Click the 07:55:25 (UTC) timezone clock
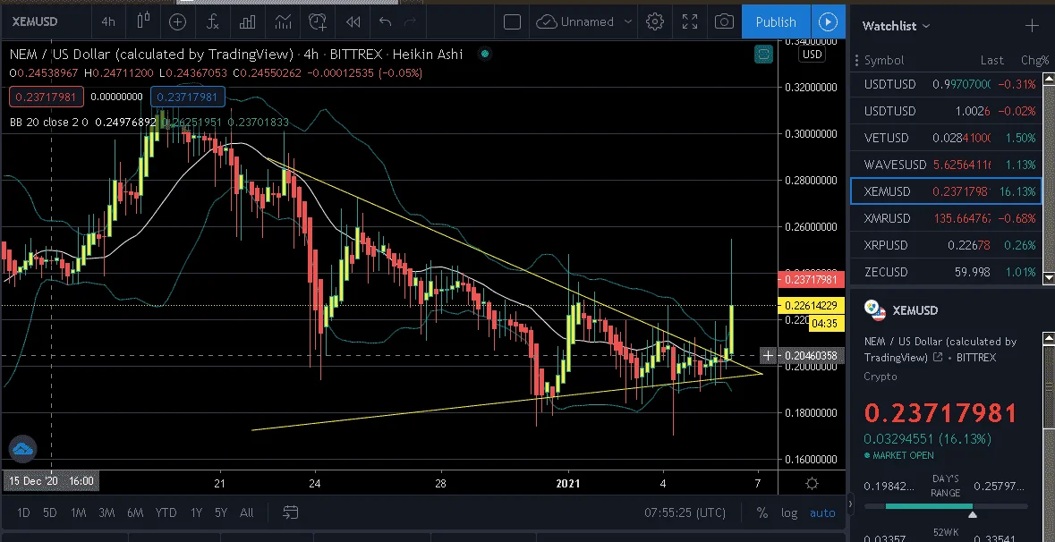The width and height of the screenshot is (1055, 542). coord(685,512)
